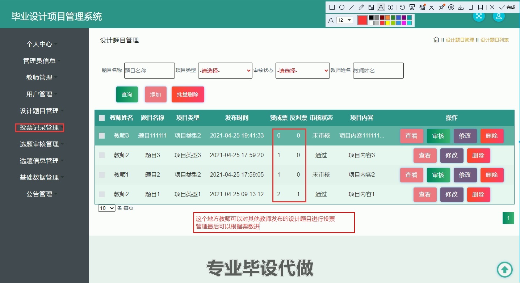The width and height of the screenshot is (520, 283).
Task: Open the rows-per-page dropdown showing 10
Action: [107, 208]
